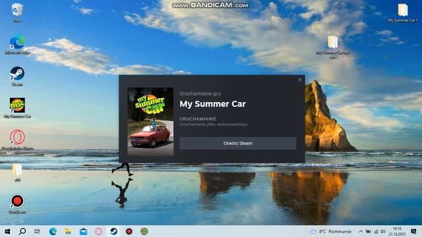The height and width of the screenshot is (237, 422).
Task: Switch to My Summer Car taskbar icon
Action: click(144, 231)
